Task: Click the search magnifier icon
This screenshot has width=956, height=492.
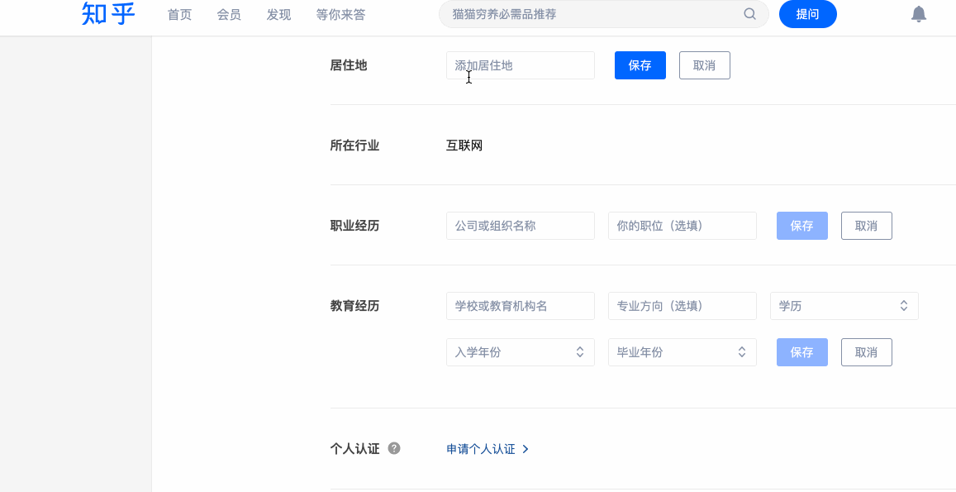Action: click(749, 14)
